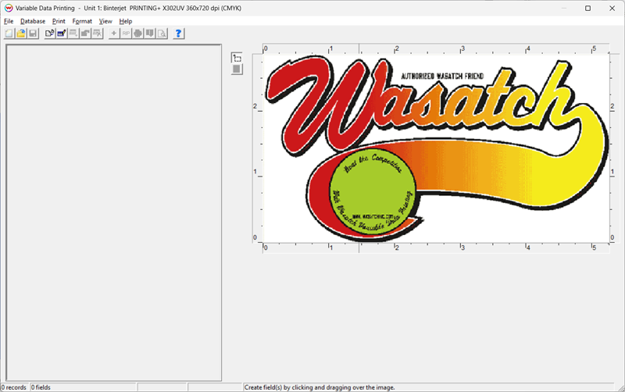Click the Open folder toolbar icon

coord(21,34)
